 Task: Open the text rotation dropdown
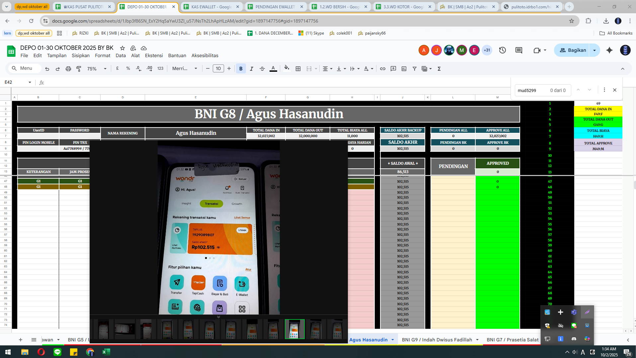[368, 69]
